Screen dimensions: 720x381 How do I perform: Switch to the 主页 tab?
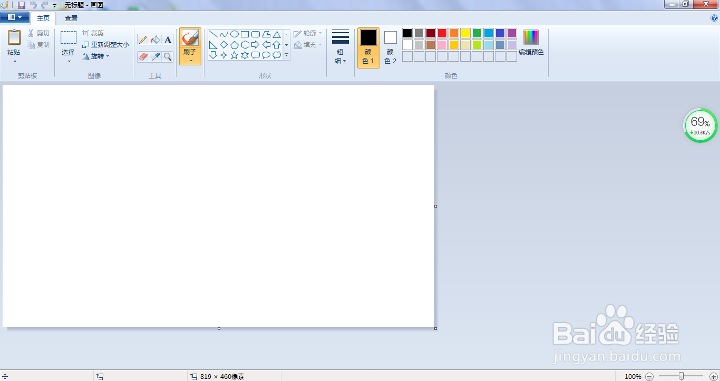43,18
